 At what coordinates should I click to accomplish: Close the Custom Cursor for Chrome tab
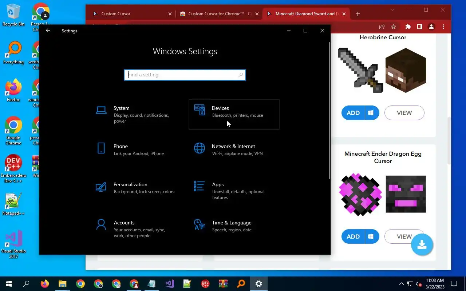coord(257,14)
